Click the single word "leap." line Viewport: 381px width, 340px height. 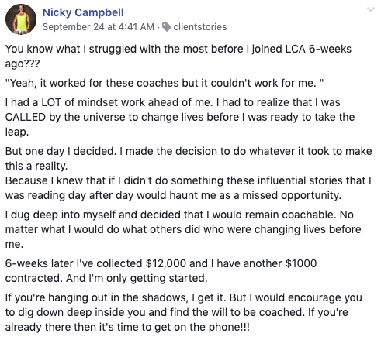click(17, 132)
